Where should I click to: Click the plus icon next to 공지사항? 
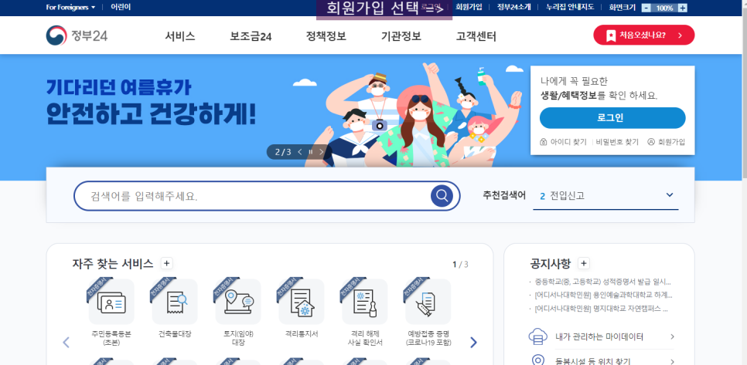(584, 263)
